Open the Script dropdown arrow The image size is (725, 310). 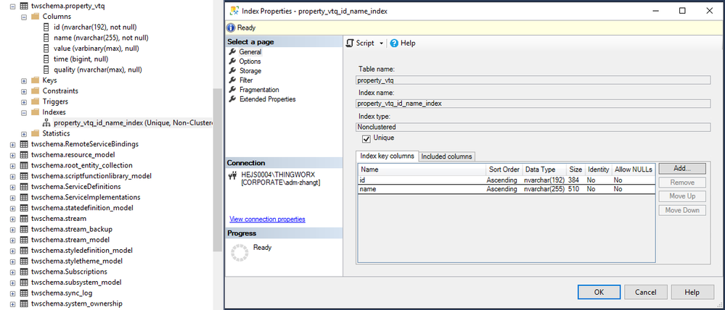click(382, 43)
